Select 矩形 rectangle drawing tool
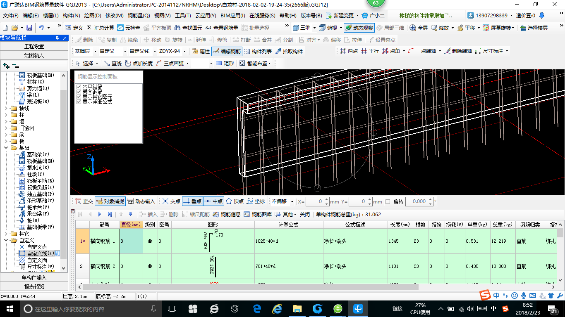Image resolution: width=565 pixels, height=317 pixels. (x=225, y=63)
